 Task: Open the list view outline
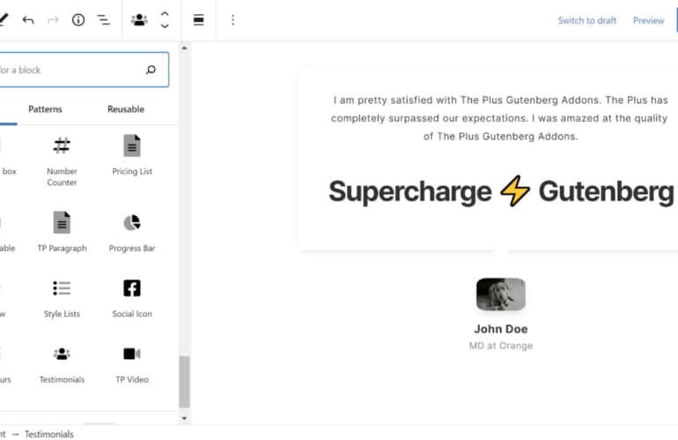tap(103, 20)
